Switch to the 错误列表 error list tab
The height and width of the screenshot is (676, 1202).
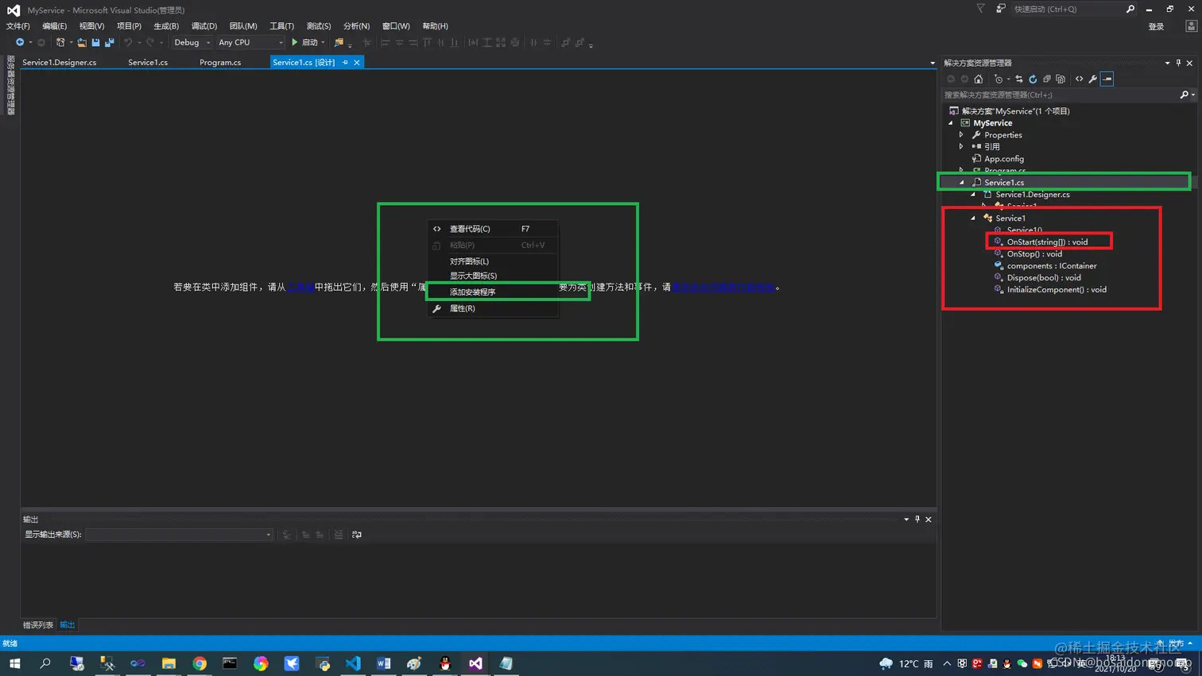tap(38, 625)
